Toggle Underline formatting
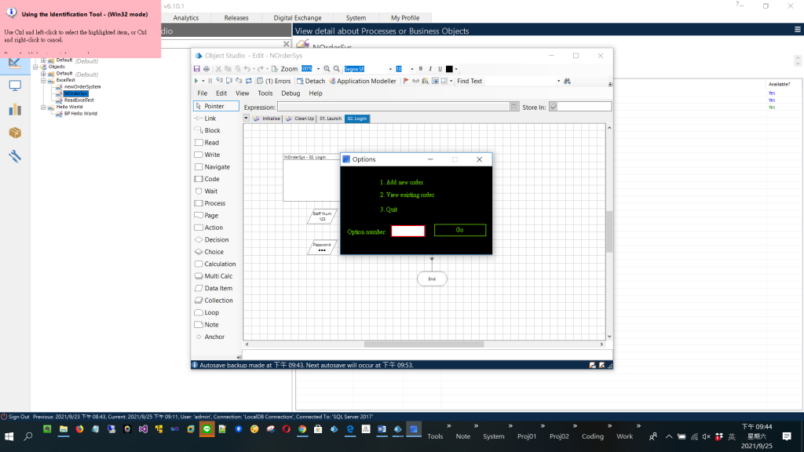804x452 pixels. point(440,69)
